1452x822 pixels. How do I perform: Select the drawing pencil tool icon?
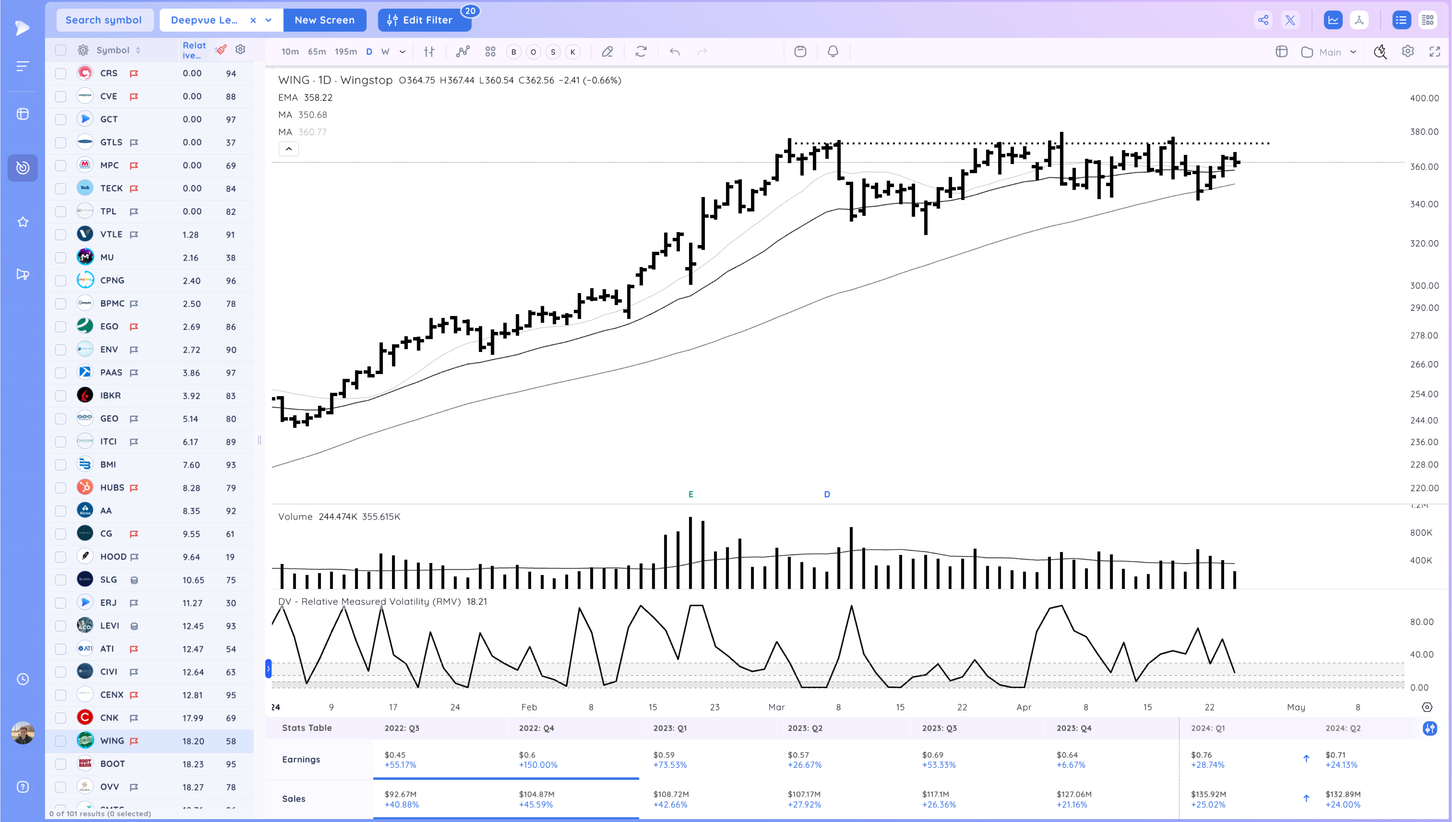click(x=607, y=52)
